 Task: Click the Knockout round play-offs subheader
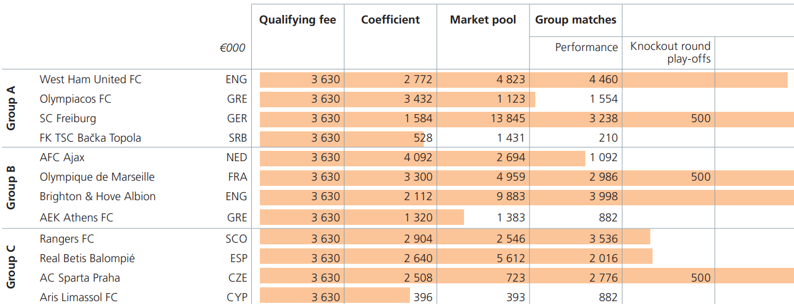pos(670,52)
